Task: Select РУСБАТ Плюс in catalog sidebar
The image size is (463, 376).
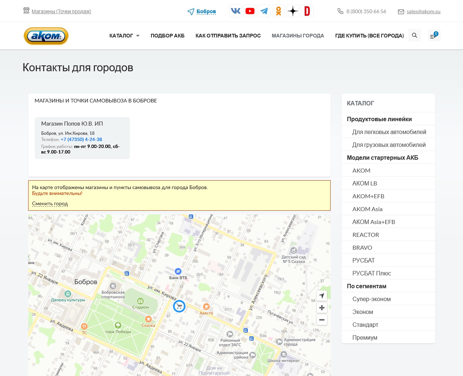Action: coord(372,273)
